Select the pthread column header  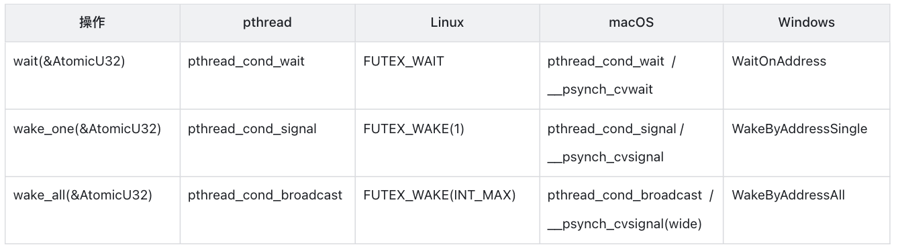tap(267, 22)
